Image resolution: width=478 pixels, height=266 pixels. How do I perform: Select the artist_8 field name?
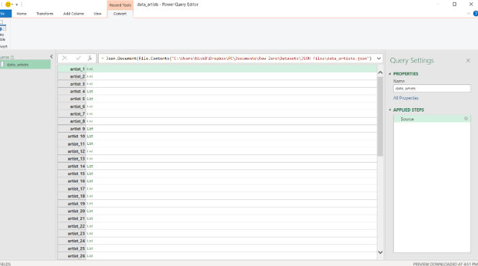[78, 121]
